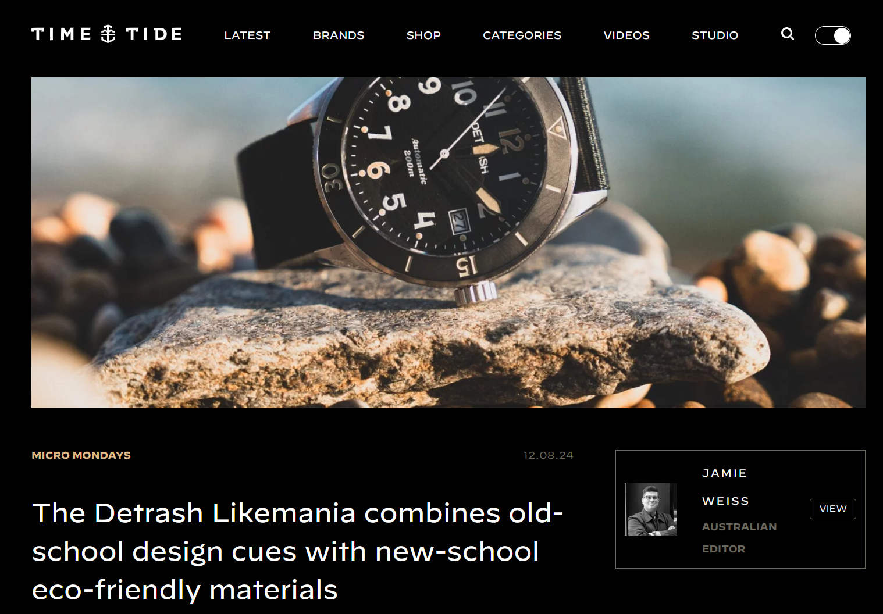Expand the Categories navigation menu

click(522, 35)
